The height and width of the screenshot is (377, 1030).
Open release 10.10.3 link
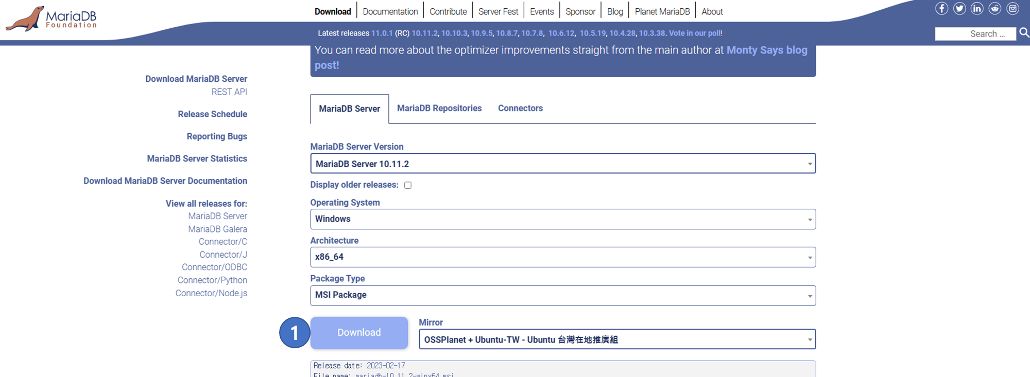coord(454,33)
